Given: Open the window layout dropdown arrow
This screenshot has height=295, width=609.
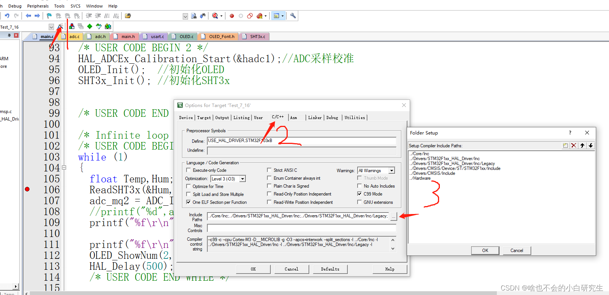Looking at the screenshot, I should 282,16.
